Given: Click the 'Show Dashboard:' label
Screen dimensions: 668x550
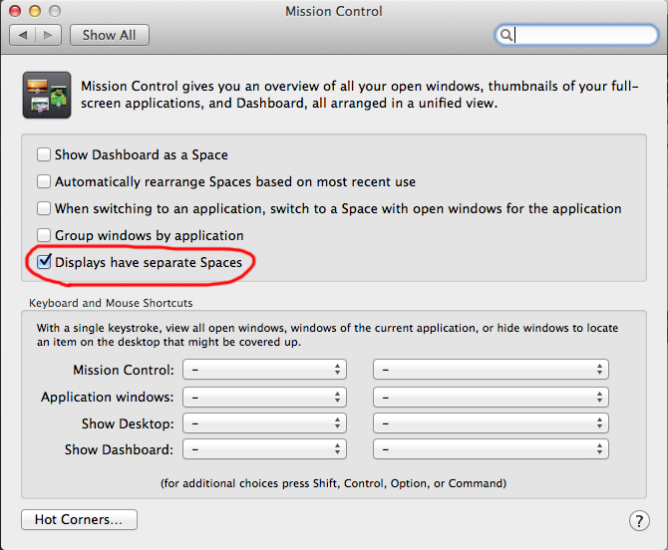Looking at the screenshot, I should pyautogui.click(x=119, y=449).
